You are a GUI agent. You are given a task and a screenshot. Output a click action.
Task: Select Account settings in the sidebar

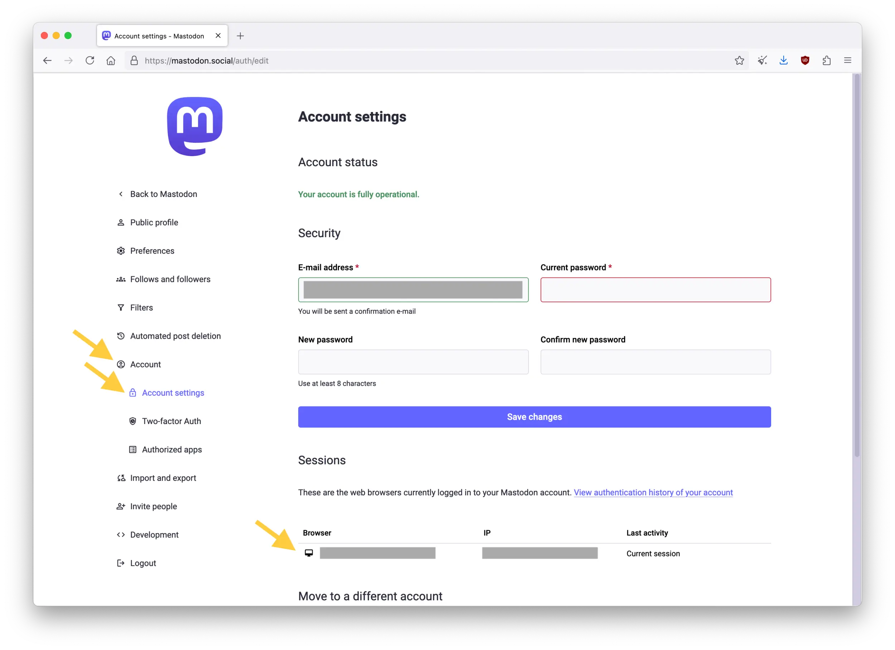click(x=173, y=393)
